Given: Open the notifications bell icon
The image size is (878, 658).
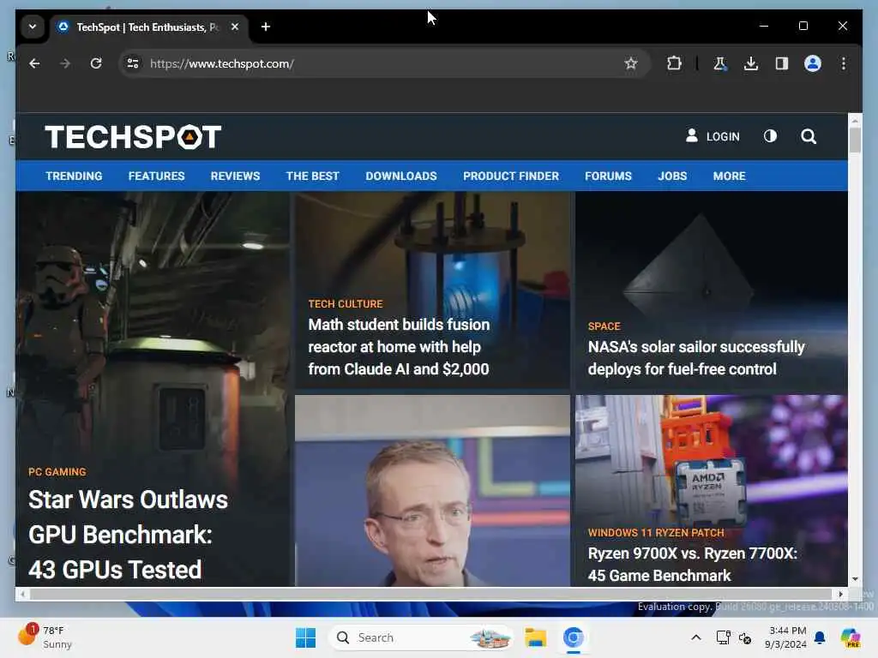Looking at the screenshot, I should tap(821, 637).
